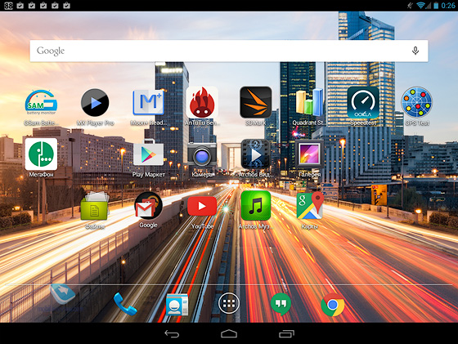Open the app drawer button
Viewport: 458px width, 344px height.
(x=229, y=303)
